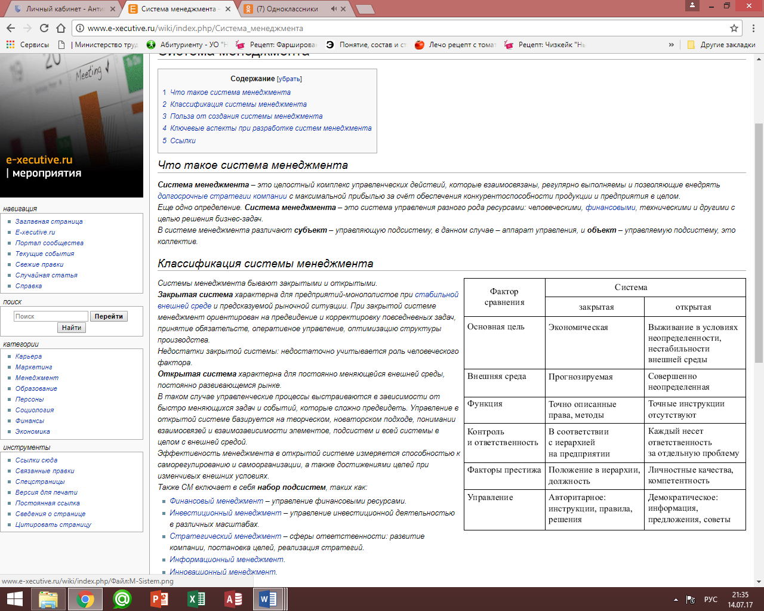Open Версия для печати link
The height and width of the screenshot is (611, 764).
[x=47, y=492]
